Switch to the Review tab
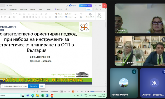This screenshot has height=99, width=165. pyautogui.click(x=33, y=9)
